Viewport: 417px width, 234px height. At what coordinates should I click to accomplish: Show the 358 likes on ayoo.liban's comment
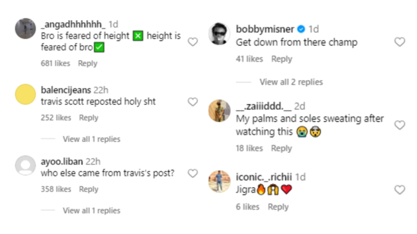click(x=56, y=189)
